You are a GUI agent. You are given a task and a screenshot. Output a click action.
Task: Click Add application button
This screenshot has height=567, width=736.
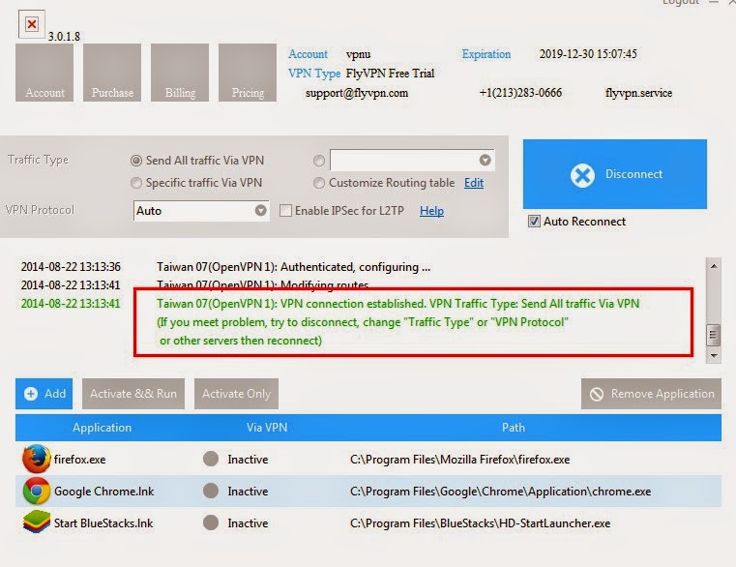click(x=44, y=394)
